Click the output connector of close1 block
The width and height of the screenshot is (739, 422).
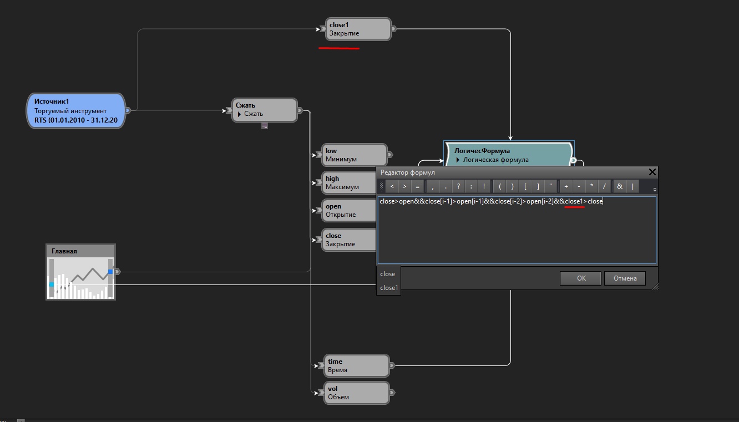[x=394, y=29]
